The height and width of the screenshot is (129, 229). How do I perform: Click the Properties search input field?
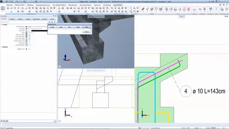coord(25,22)
